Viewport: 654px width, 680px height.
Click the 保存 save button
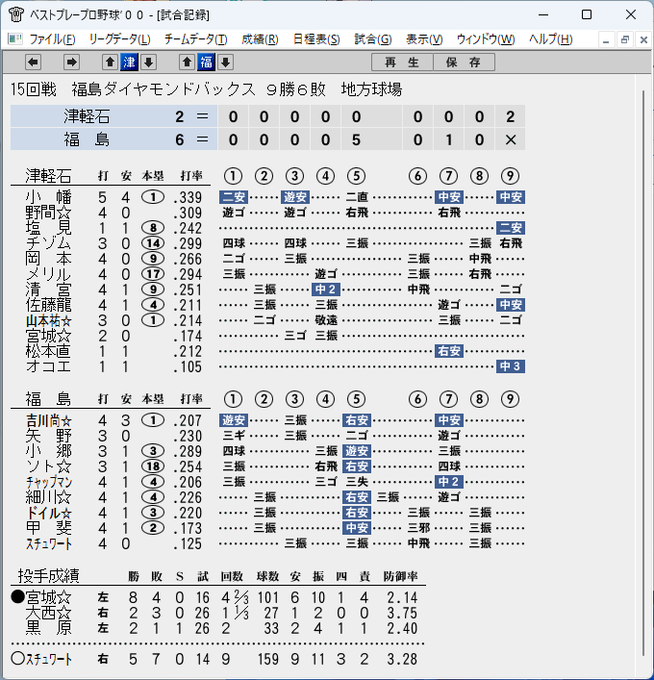464,63
